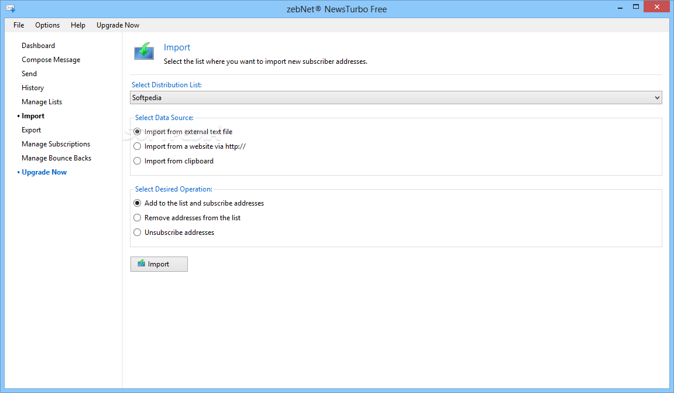Open Manage Subscriptions in the sidebar
The image size is (674, 393).
tap(56, 144)
